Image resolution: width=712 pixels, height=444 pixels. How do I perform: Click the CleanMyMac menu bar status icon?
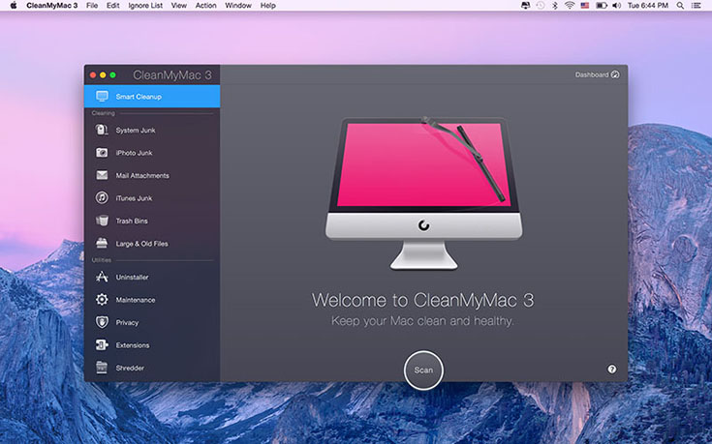(525, 6)
